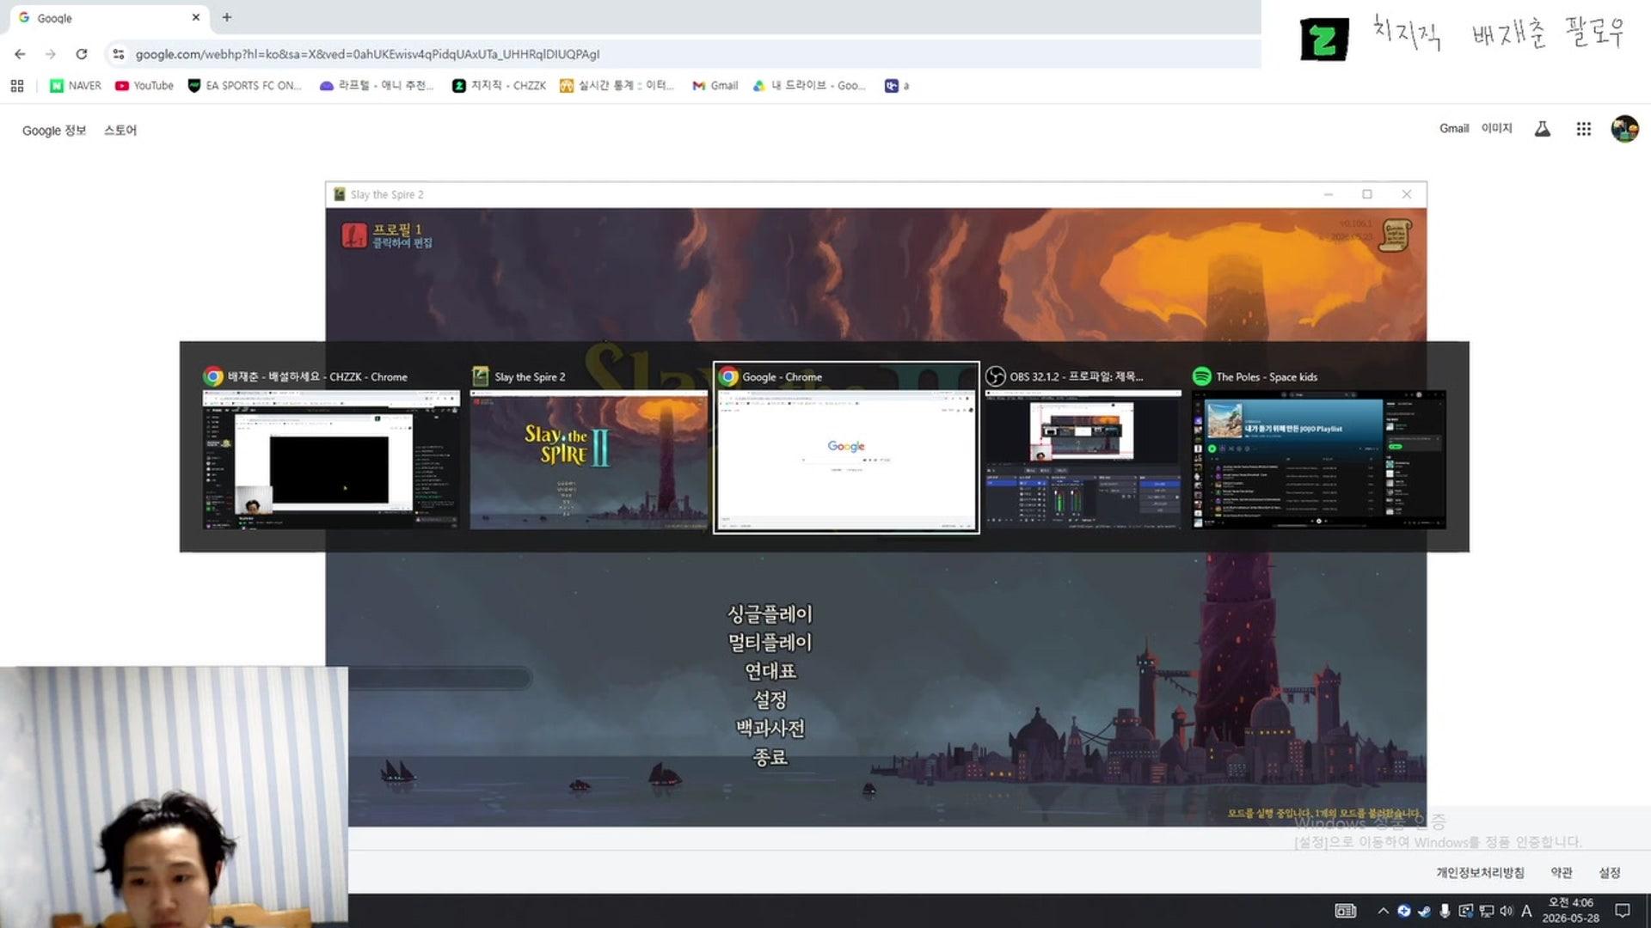Start 싱글플레이 in Slay the Spire 2

pyautogui.click(x=770, y=614)
